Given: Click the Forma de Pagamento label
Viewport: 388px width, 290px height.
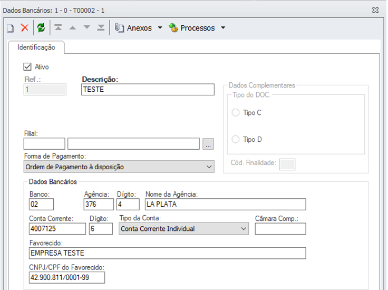Looking at the screenshot, I should coord(55,156).
